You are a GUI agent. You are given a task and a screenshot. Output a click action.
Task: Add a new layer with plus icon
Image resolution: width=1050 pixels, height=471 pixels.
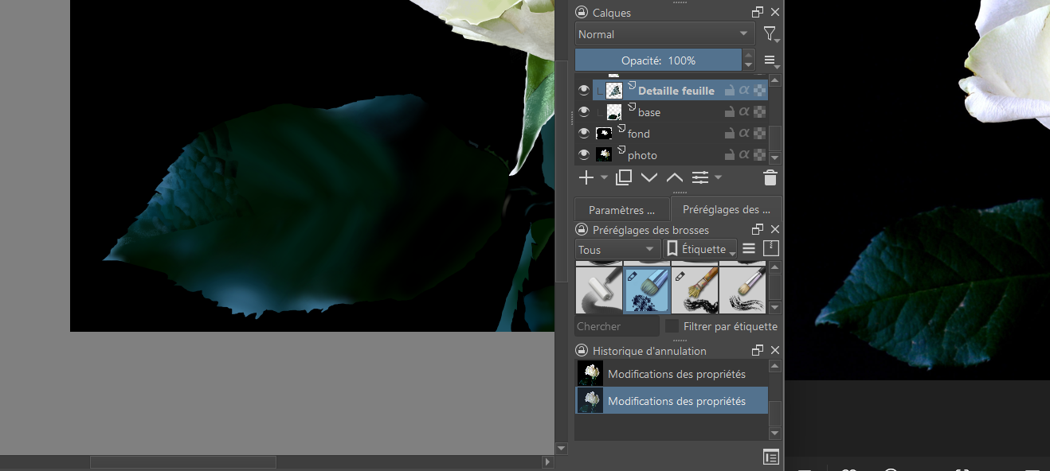[x=586, y=177]
